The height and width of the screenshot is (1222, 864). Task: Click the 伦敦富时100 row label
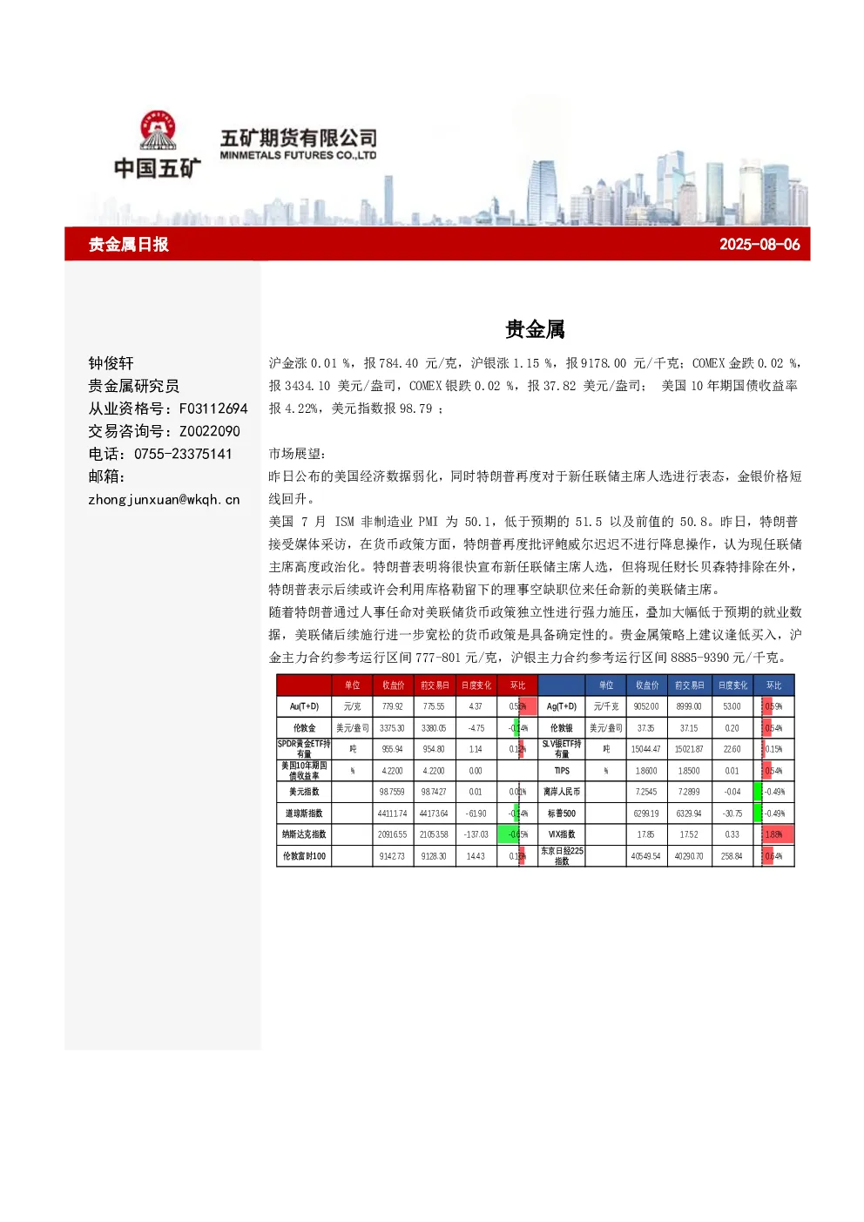click(304, 856)
